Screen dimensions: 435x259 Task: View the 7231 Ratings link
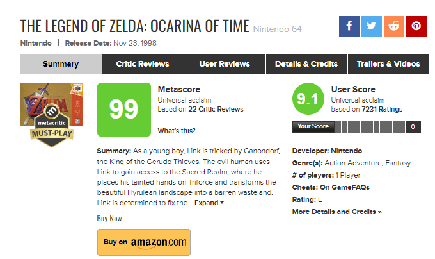[382, 110]
